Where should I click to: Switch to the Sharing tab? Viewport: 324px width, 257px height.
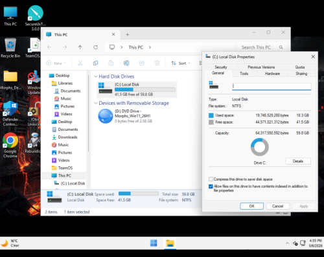tap(301, 74)
